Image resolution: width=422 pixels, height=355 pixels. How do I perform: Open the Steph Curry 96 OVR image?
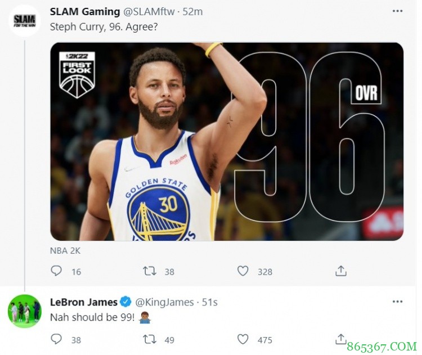[226, 142]
